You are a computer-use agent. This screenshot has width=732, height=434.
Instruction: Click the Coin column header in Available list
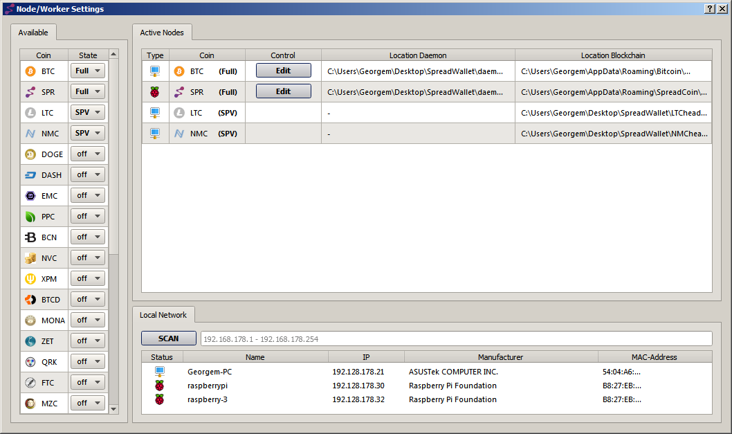(44, 55)
